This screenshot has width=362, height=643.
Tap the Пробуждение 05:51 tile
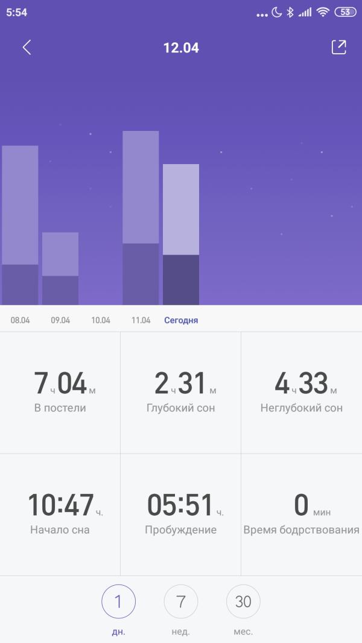coord(181,514)
